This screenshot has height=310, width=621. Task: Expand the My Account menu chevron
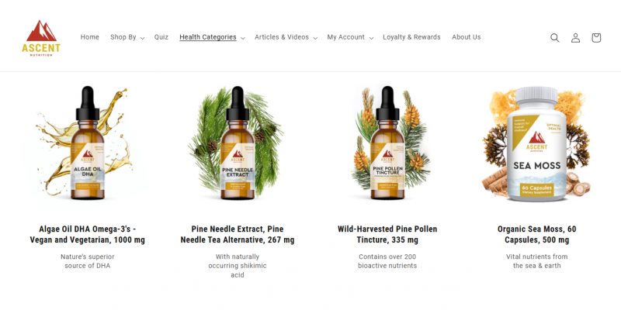(x=371, y=38)
